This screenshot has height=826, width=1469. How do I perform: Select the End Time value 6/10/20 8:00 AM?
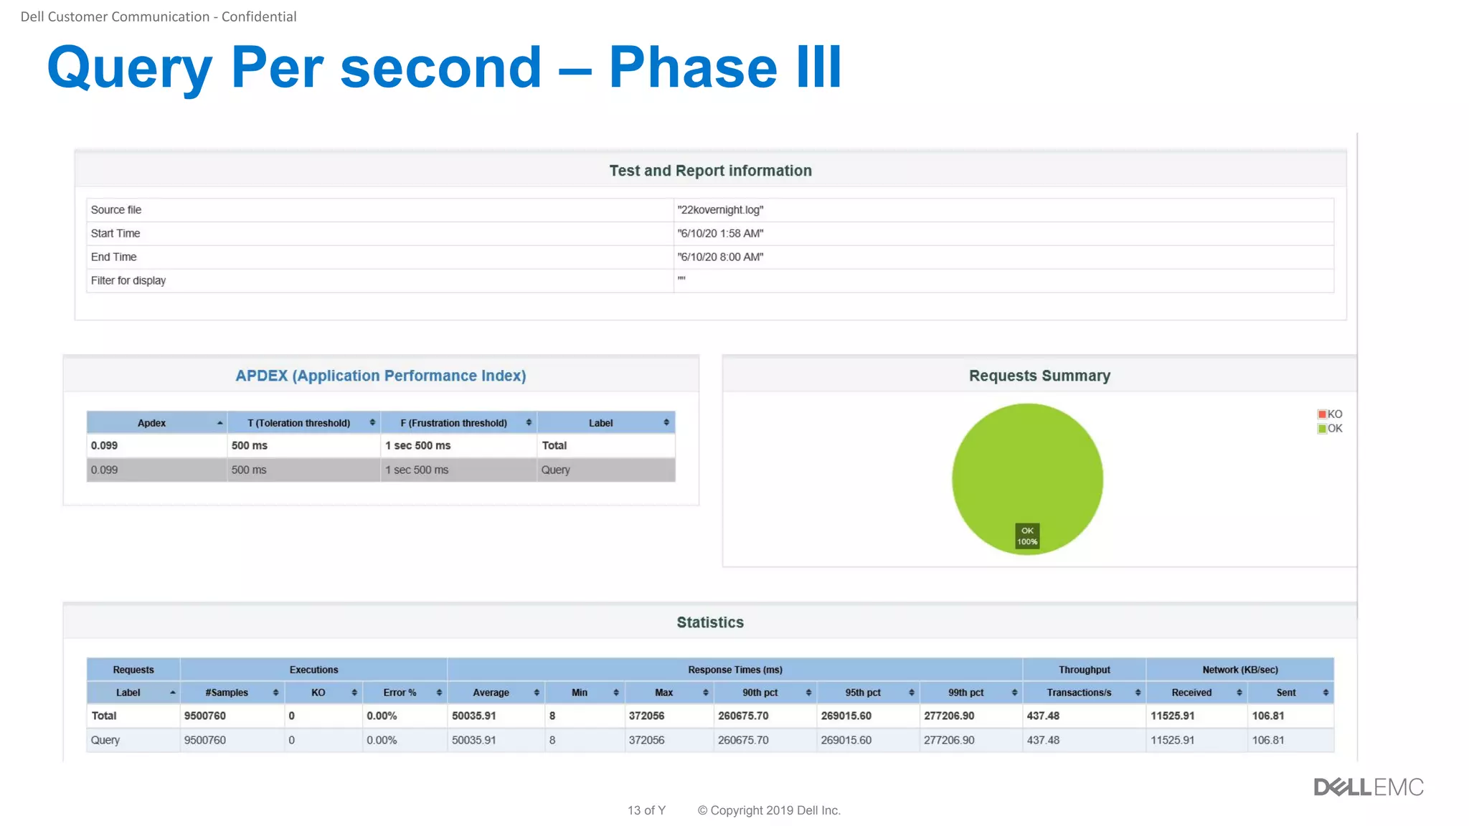point(720,257)
